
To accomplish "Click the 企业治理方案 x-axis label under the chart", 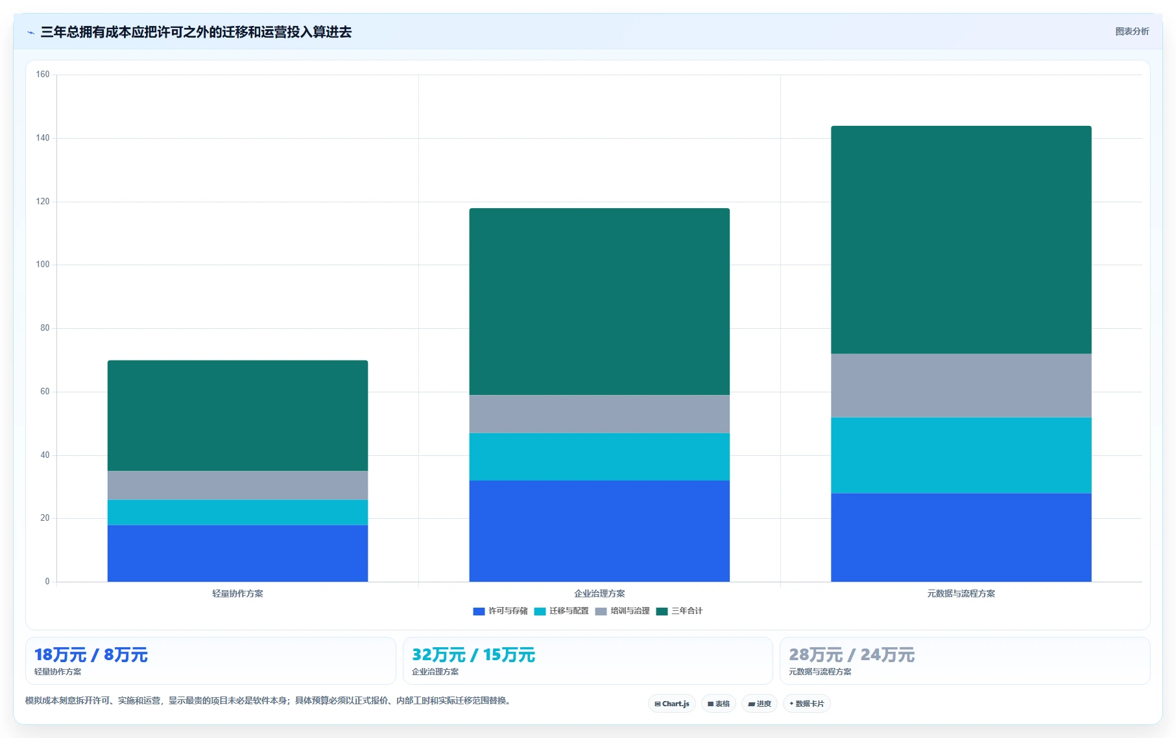I will click(x=599, y=593).
